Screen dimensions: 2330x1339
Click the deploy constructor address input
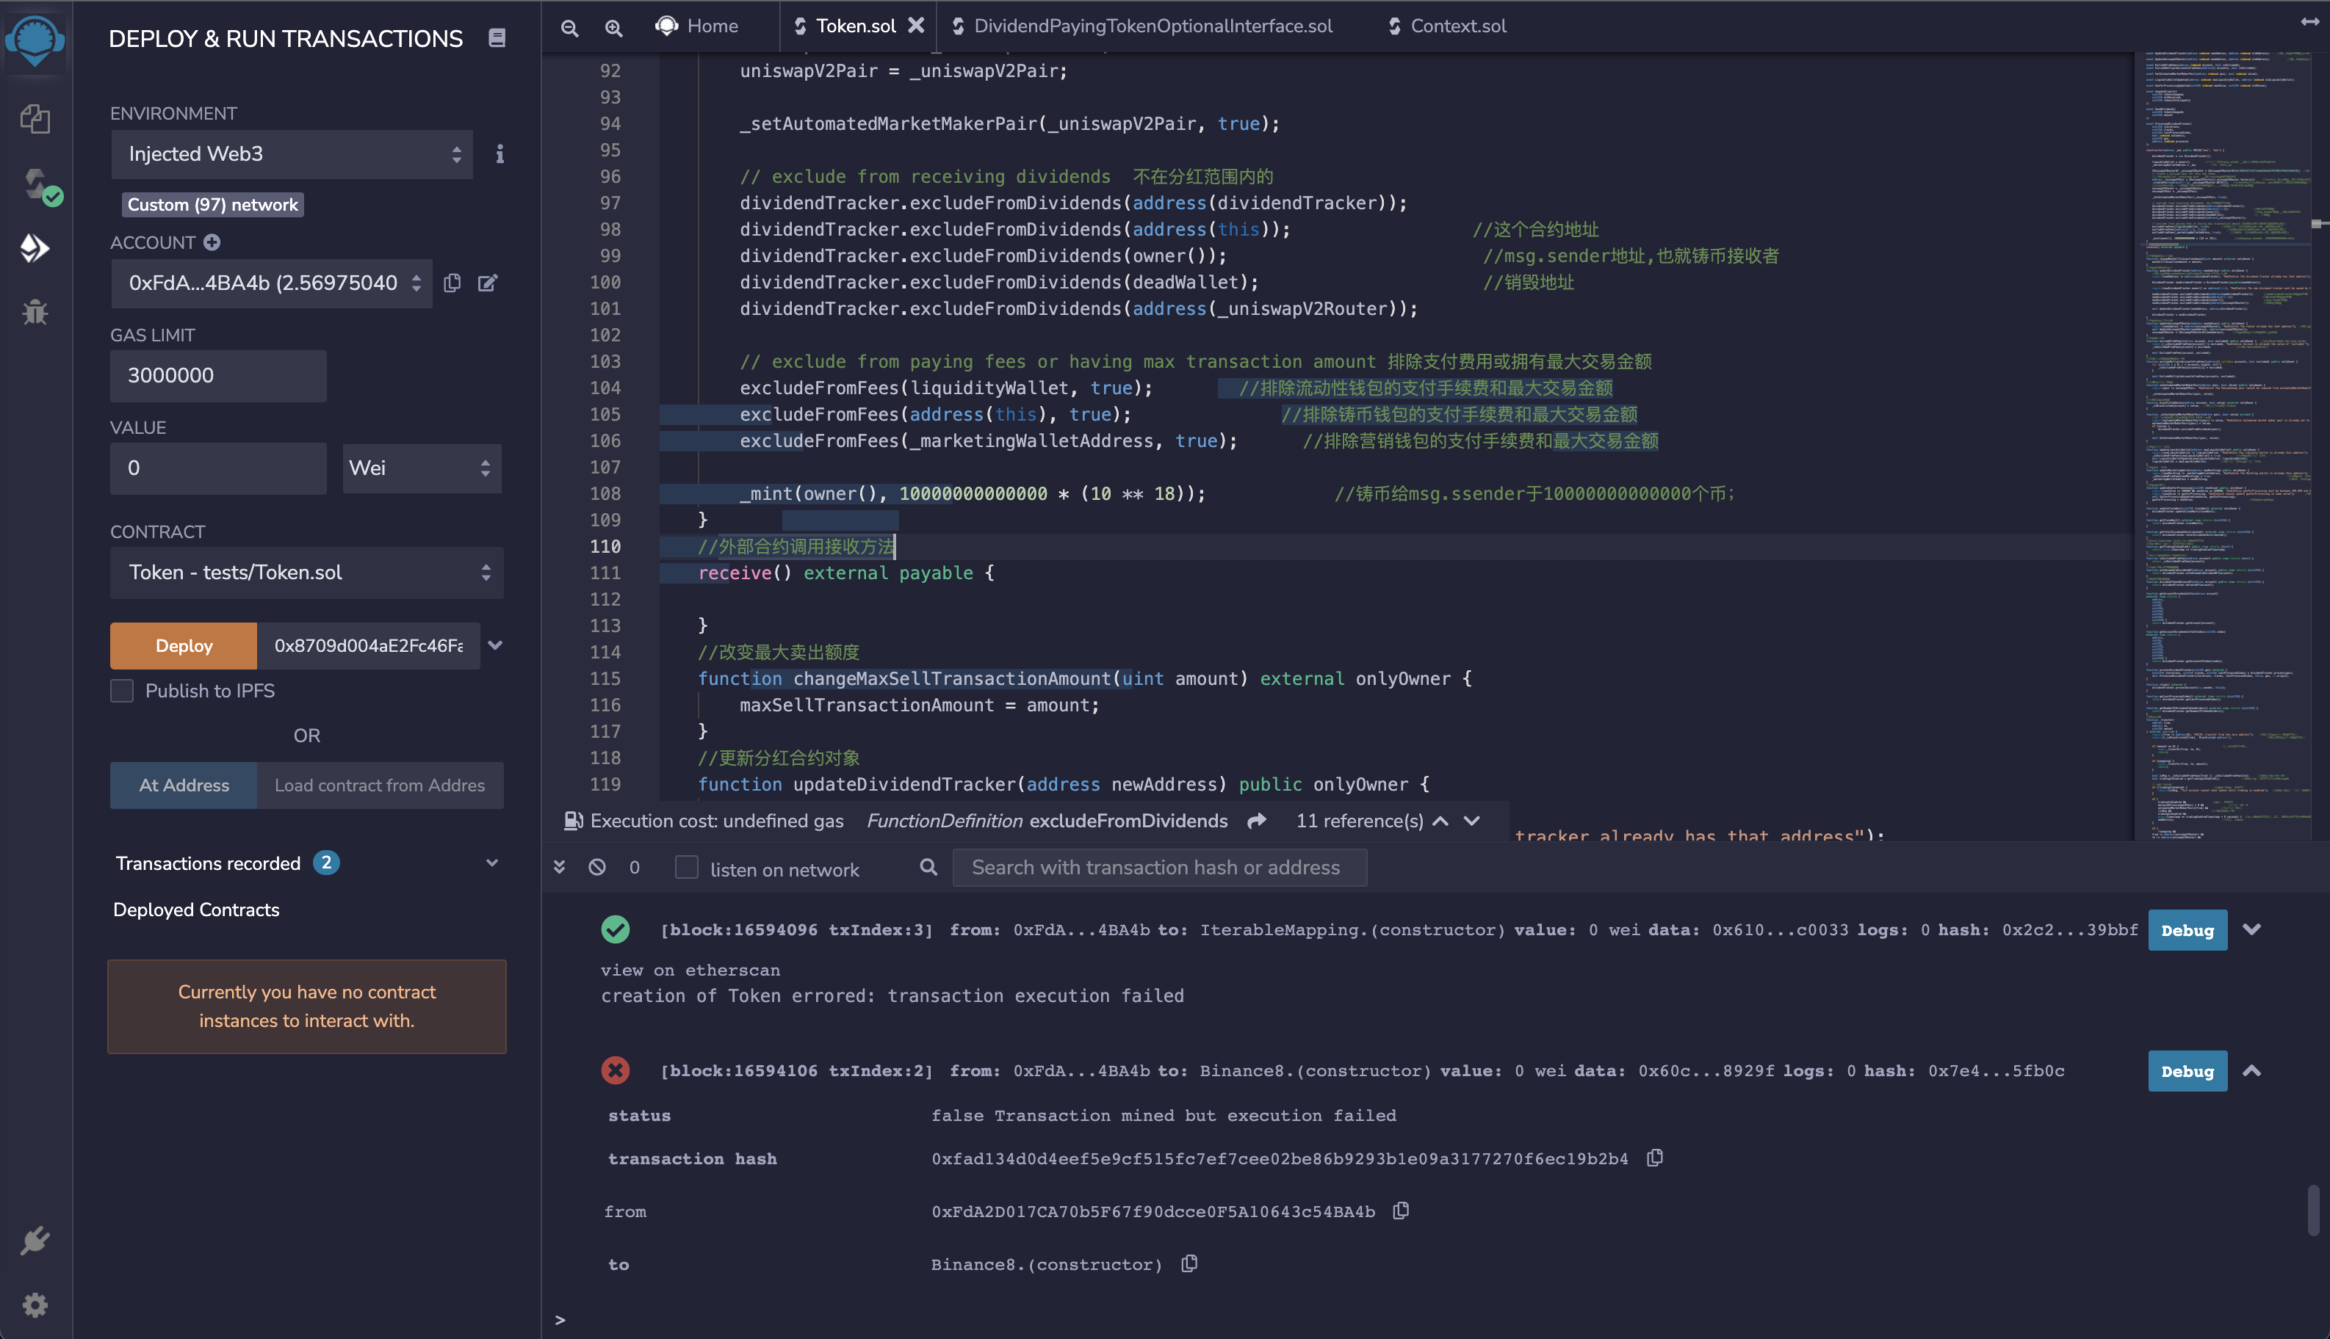coord(368,645)
